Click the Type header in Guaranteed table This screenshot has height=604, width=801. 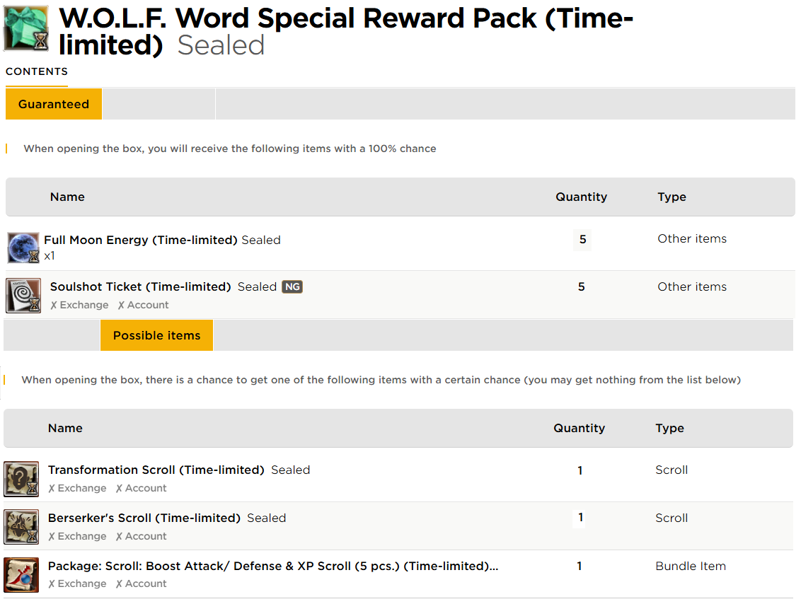pos(672,197)
